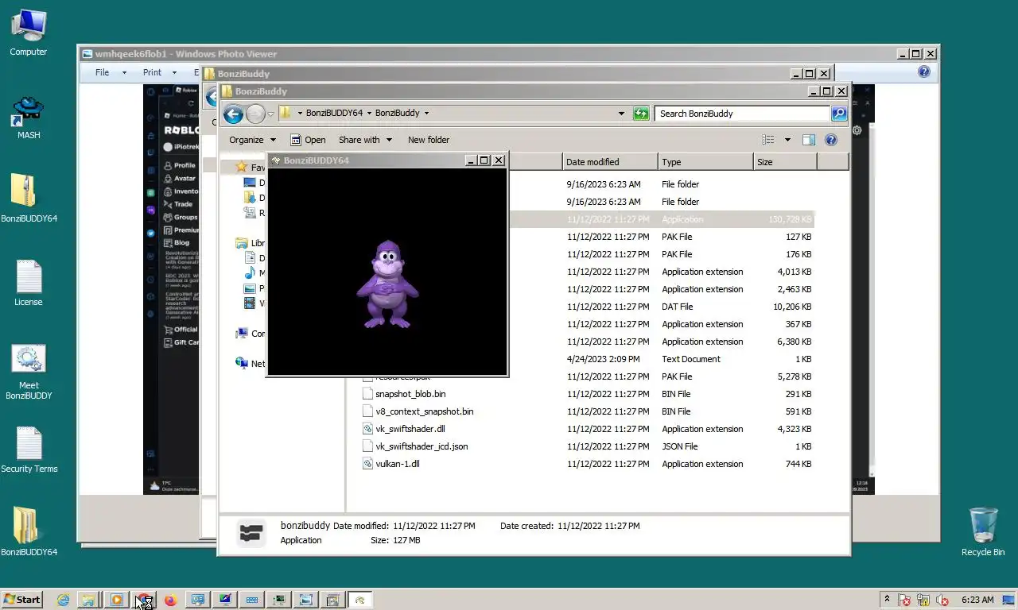Screen dimensions: 1018x610
Task: Click the vk_swiftshader.dll file icon
Action: click(367, 429)
